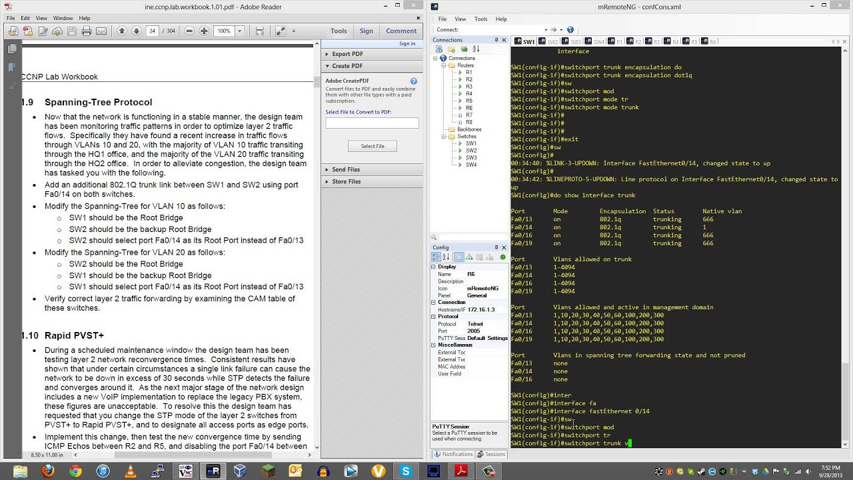Click the sort A-Z icon in Connections panel

tap(476, 49)
